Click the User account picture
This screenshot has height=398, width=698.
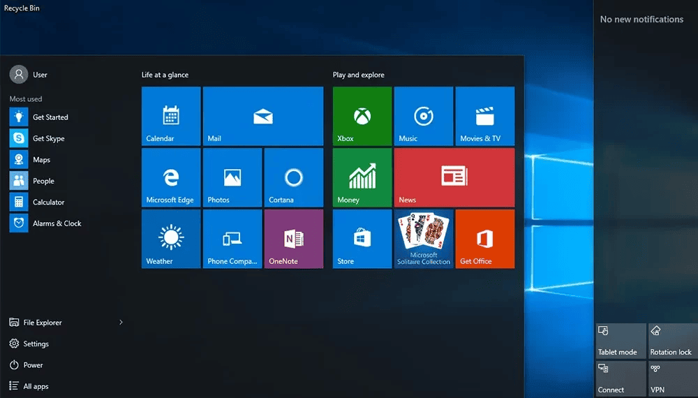(x=19, y=74)
